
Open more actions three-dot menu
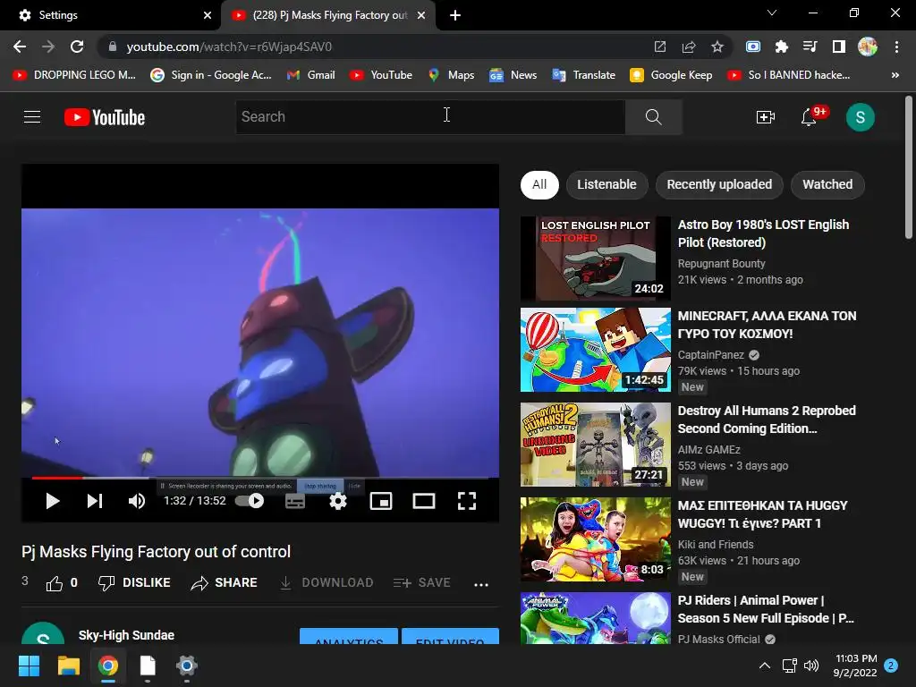[x=480, y=583]
